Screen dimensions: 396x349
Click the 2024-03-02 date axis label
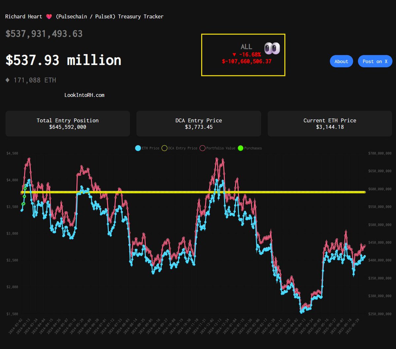(16, 327)
